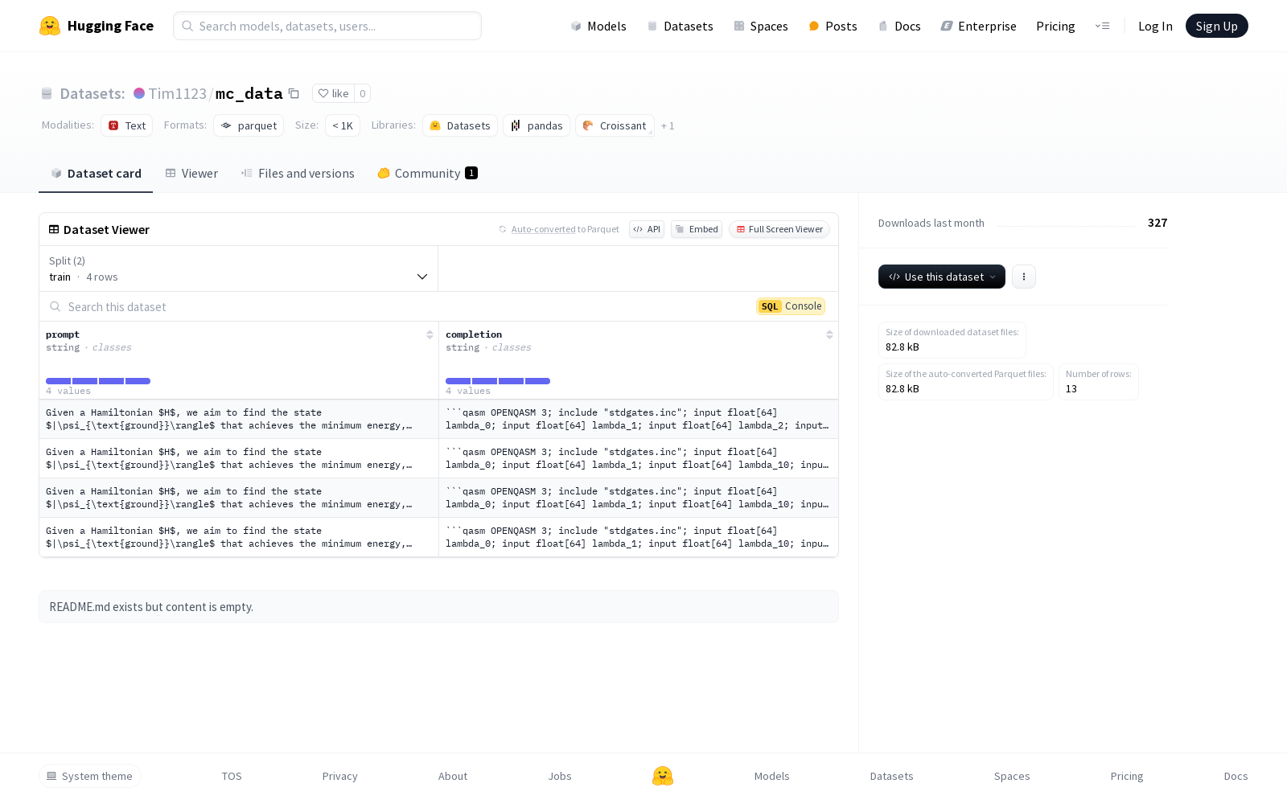
Task: Switch to the Dataset card tab
Action: pos(96,174)
